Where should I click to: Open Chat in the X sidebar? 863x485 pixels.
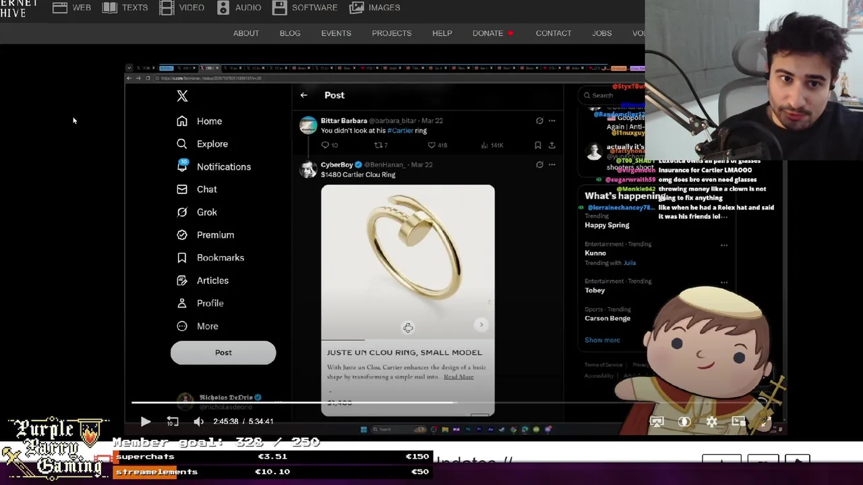point(197,189)
